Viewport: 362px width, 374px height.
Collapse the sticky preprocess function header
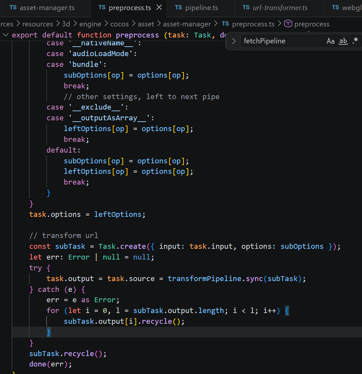click(6, 35)
